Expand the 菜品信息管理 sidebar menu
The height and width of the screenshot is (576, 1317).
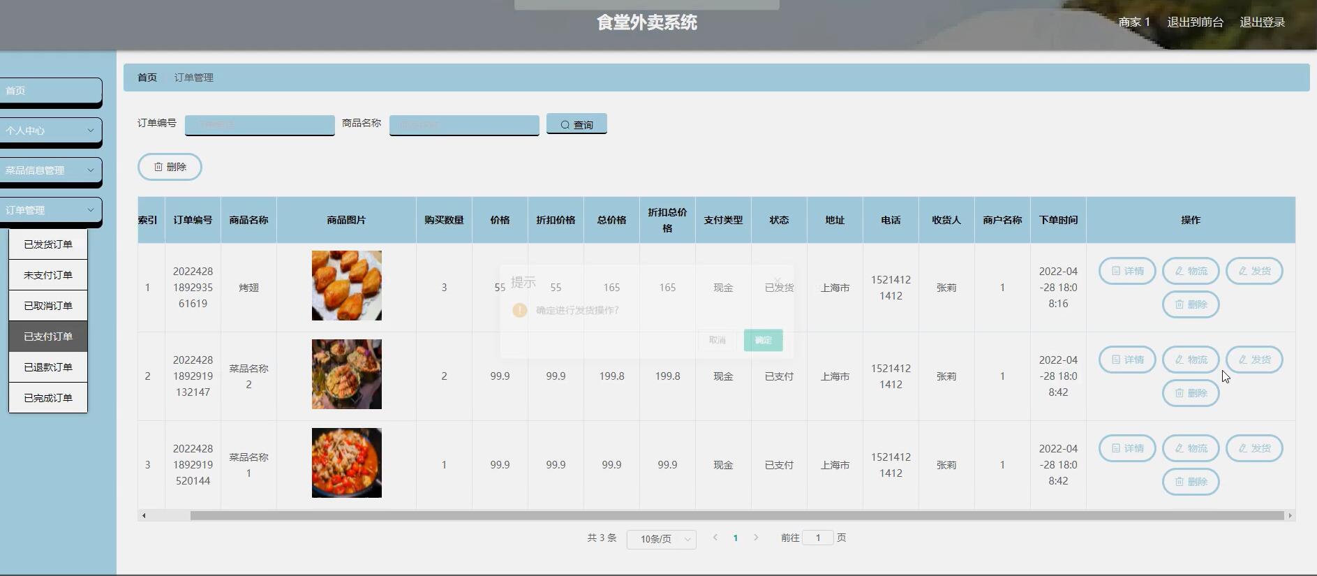click(50, 170)
